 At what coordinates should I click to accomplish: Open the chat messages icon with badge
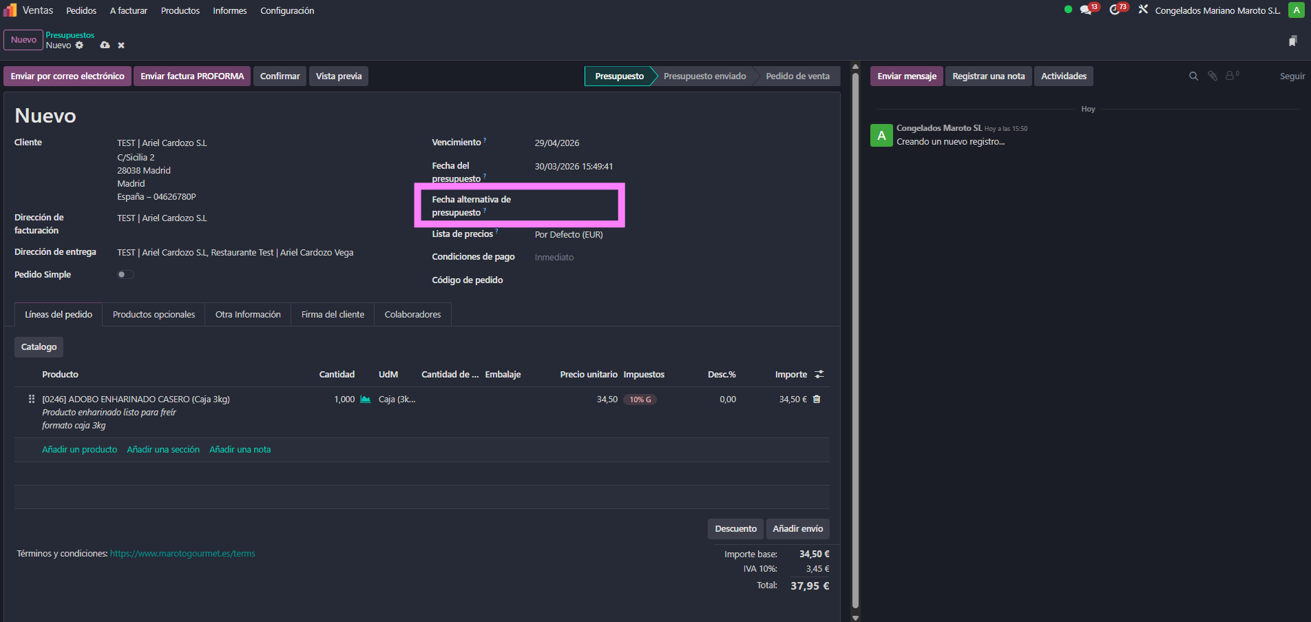(x=1086, y=10)
